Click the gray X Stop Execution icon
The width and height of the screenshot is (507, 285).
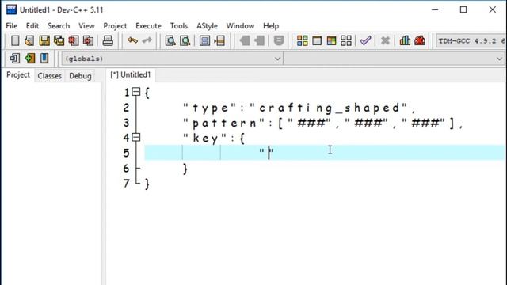385,40
